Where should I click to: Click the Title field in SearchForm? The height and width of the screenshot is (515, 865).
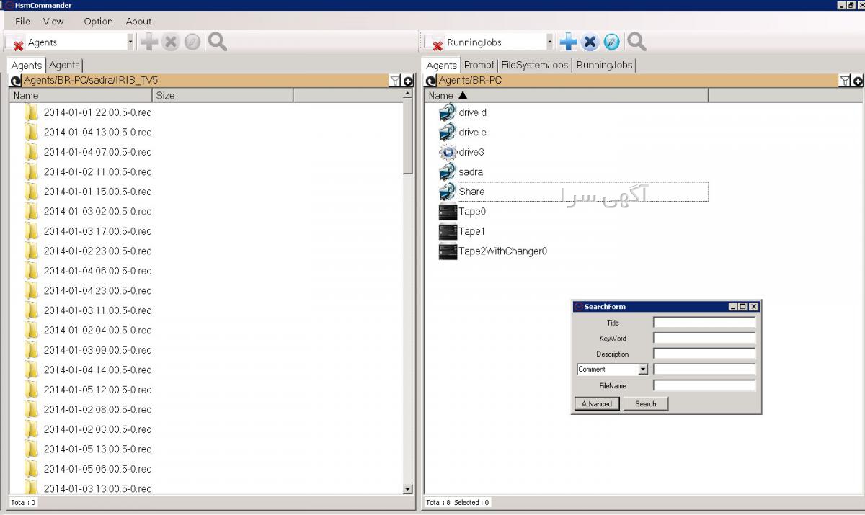click(704, 323)
